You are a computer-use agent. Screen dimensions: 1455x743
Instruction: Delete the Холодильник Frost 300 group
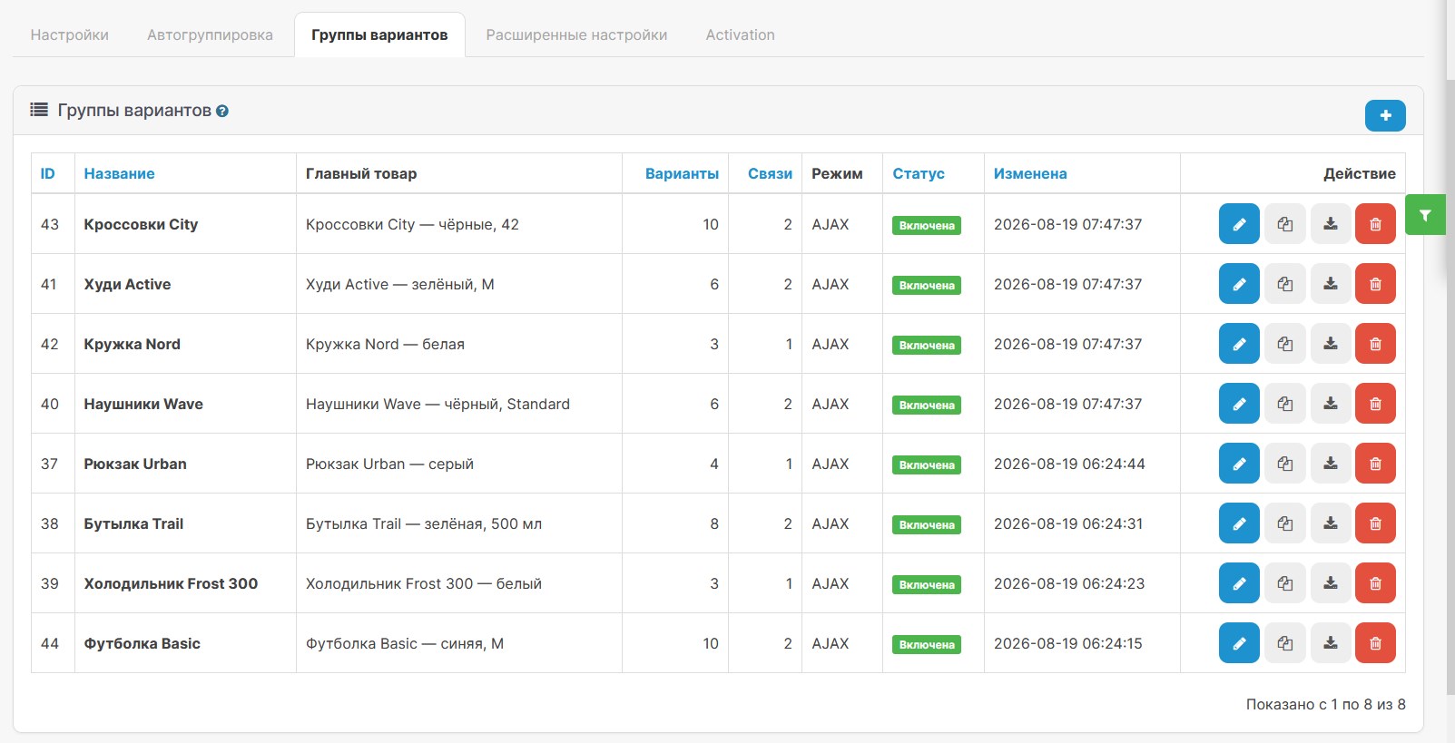(x=1375, y=583)
